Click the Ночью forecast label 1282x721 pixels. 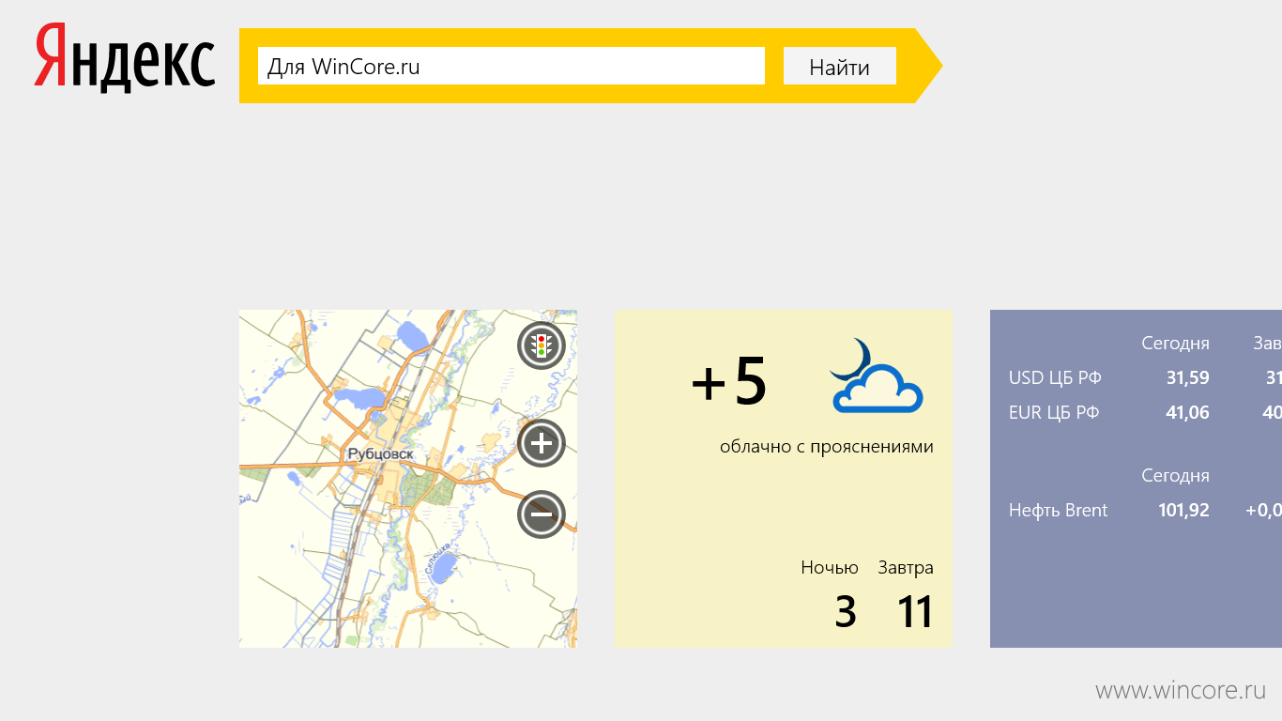pos(830,567)
